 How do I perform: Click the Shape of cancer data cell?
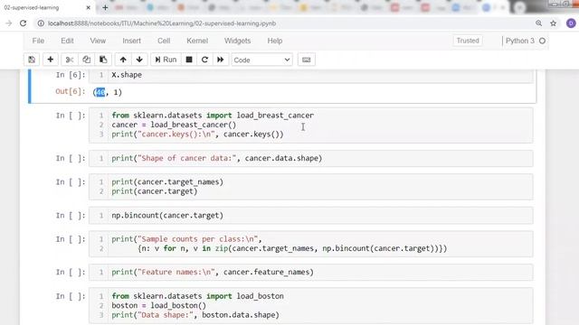pos(311,159)
